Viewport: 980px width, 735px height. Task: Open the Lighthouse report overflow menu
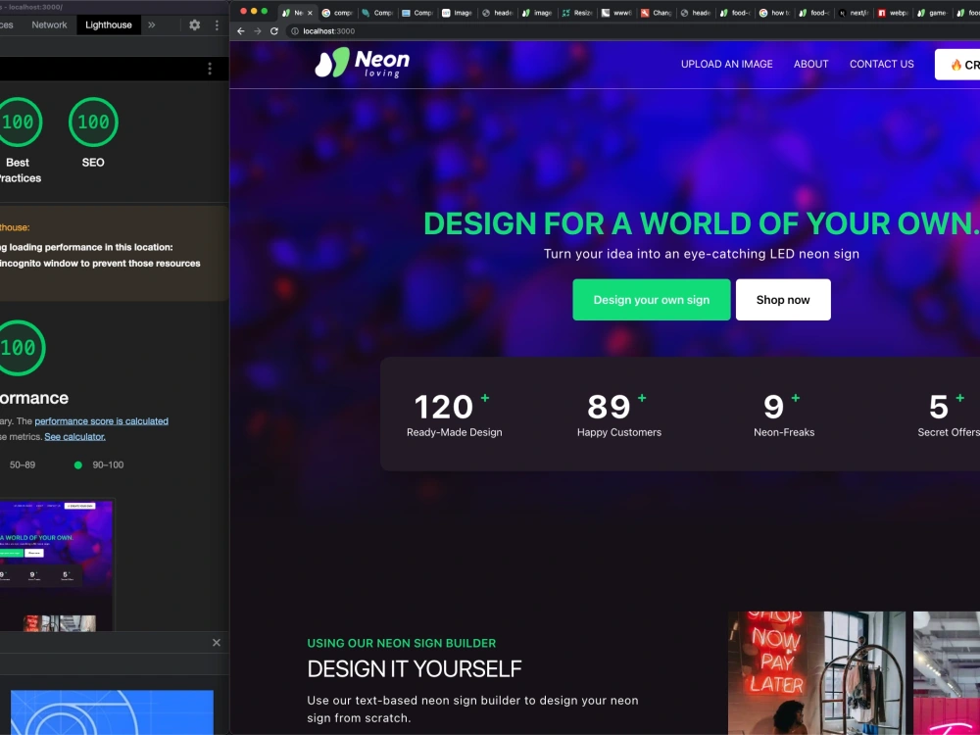click(209, 68)
